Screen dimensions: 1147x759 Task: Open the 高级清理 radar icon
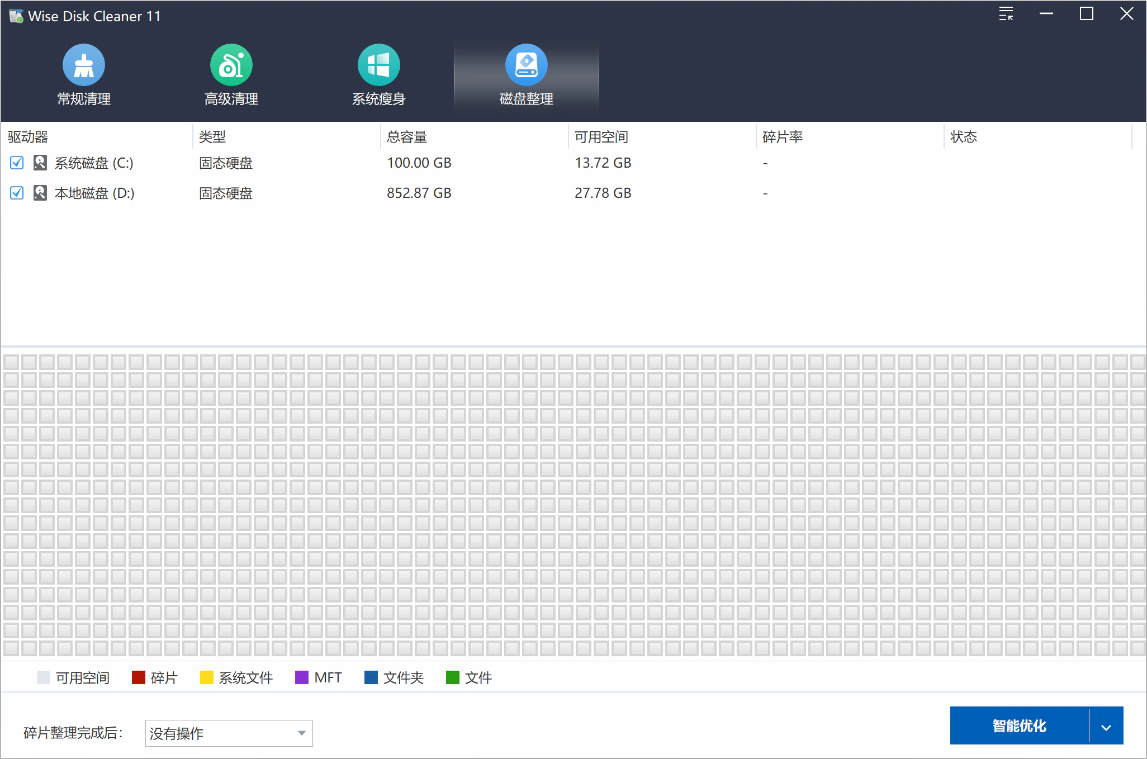(231, 65)
